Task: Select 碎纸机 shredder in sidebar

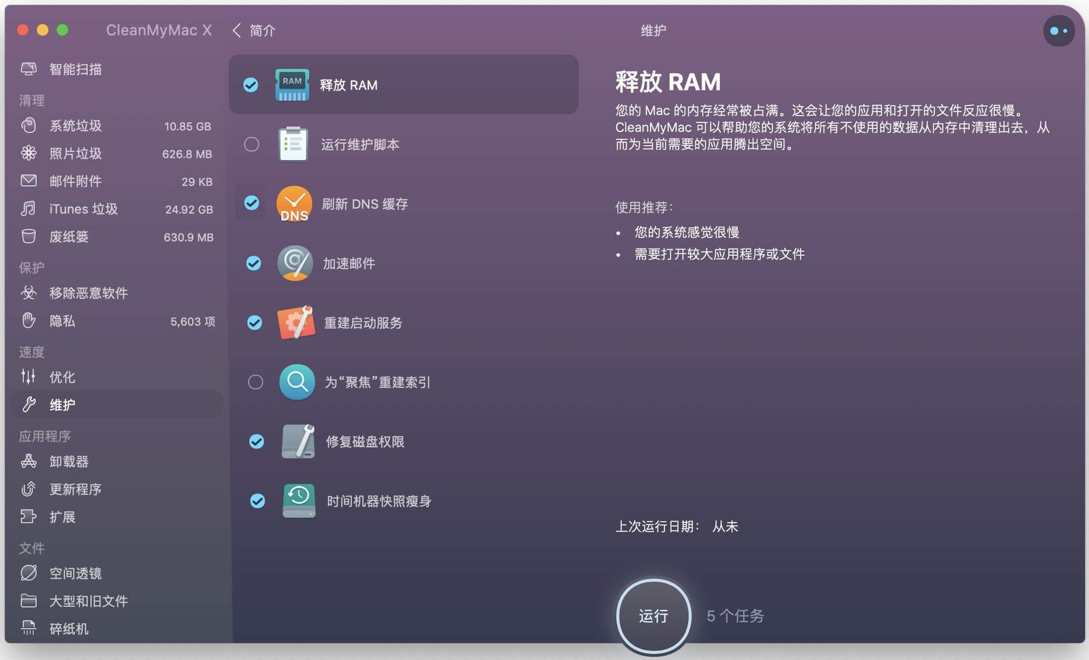Action: point(69,629)
